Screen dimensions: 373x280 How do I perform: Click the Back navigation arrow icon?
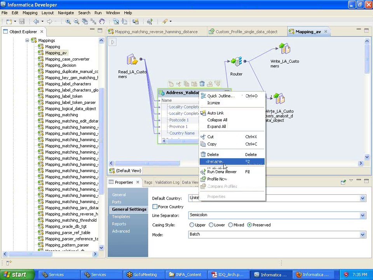[x=36, y=21]
